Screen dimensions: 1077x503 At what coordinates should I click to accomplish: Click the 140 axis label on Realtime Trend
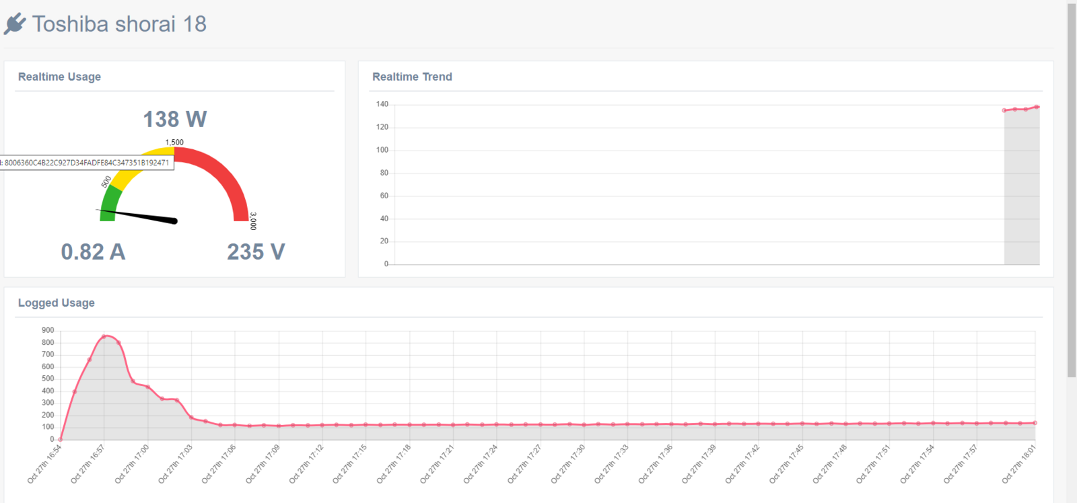[382, 104]
